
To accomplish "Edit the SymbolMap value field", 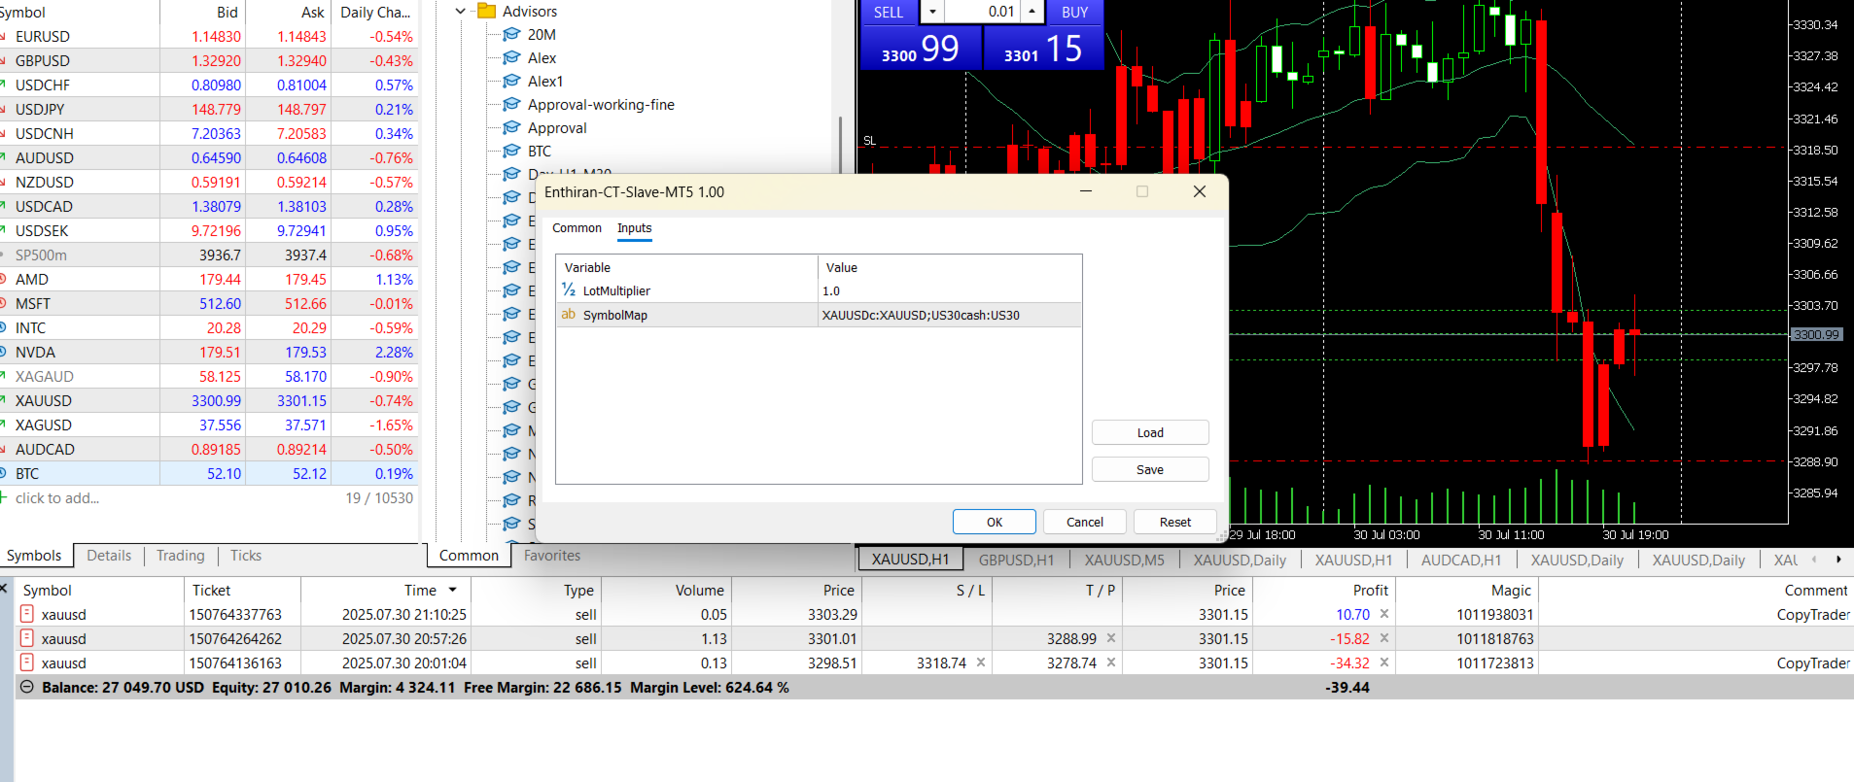I will pos(949,315).
